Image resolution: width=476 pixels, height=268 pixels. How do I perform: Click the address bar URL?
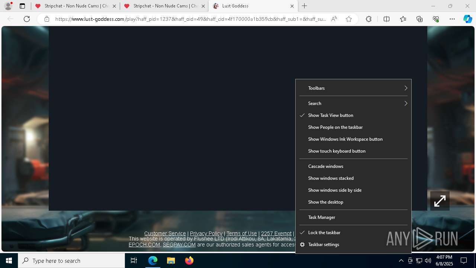tap(190, 19)
